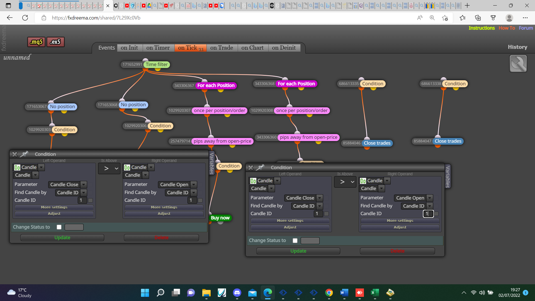Click candle icon in right dialog's right operand

coord(363,181)
